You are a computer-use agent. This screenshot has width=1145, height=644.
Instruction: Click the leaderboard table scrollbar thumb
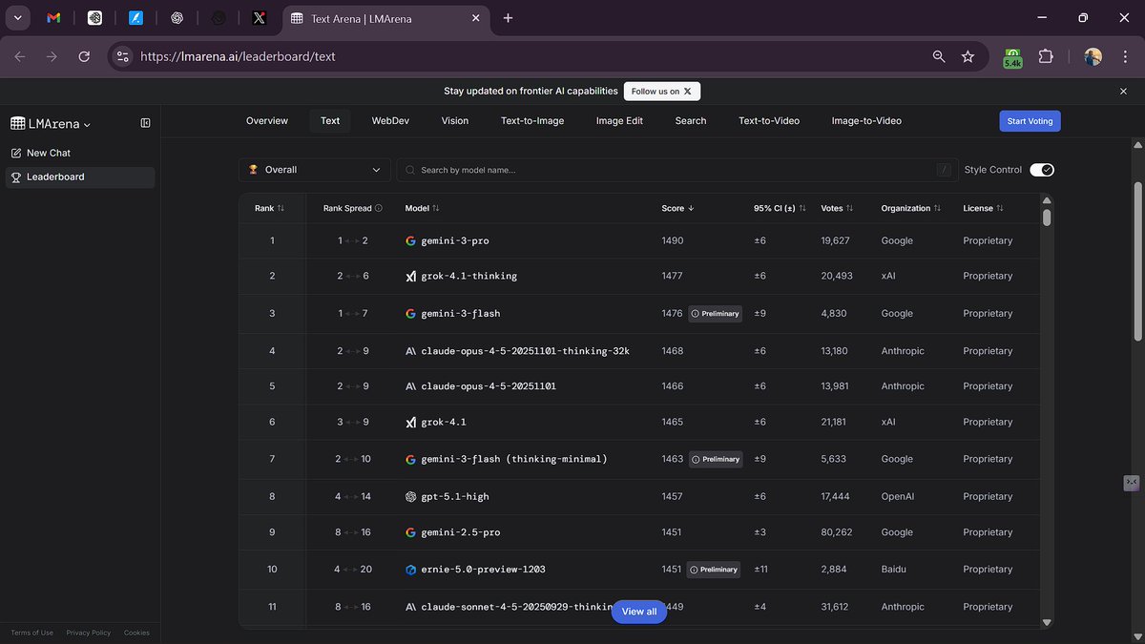click(1047, 218)
